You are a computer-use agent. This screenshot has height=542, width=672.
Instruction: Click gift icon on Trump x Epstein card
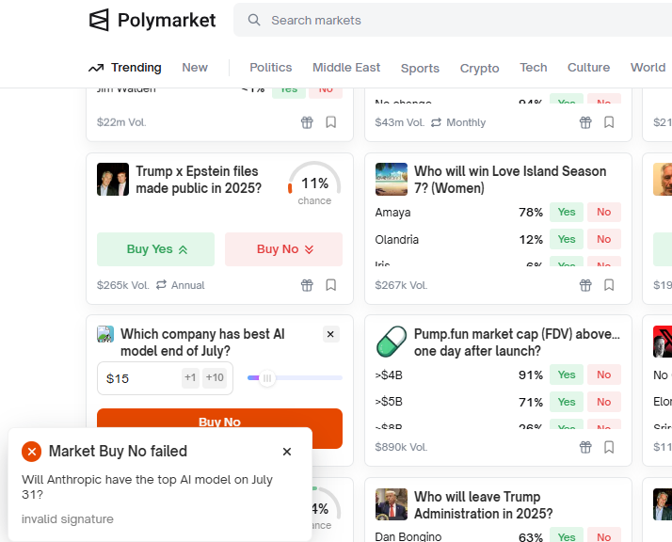[307, 285]
